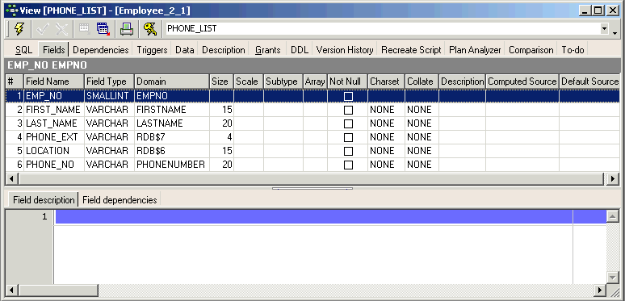Switch to the Comparison tab
Screen dimensions: 625x301
(531, 50)
